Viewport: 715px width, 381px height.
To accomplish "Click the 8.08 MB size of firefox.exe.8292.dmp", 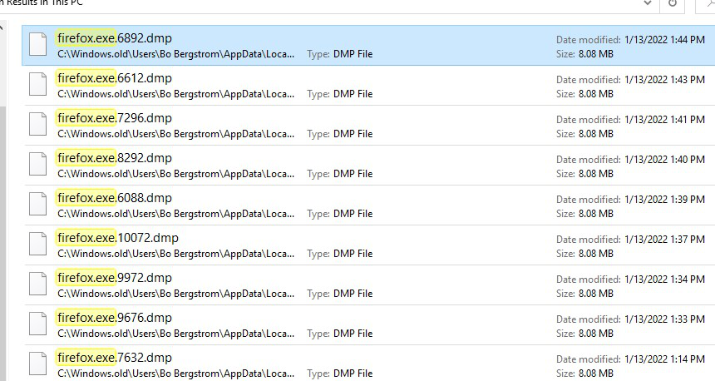I will tap(596, 174).
